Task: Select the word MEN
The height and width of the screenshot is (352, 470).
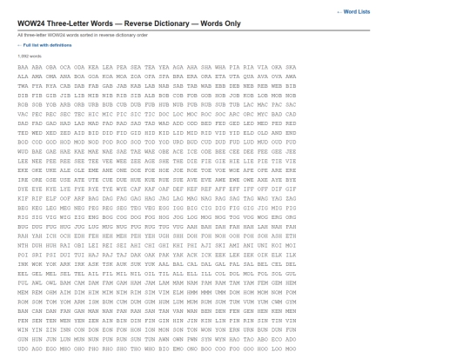Action: pos(291,312)
